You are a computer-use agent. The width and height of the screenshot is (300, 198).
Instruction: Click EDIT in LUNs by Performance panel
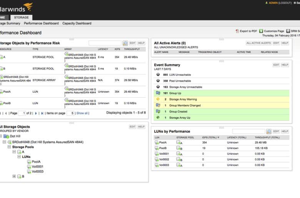pos(276,131)
